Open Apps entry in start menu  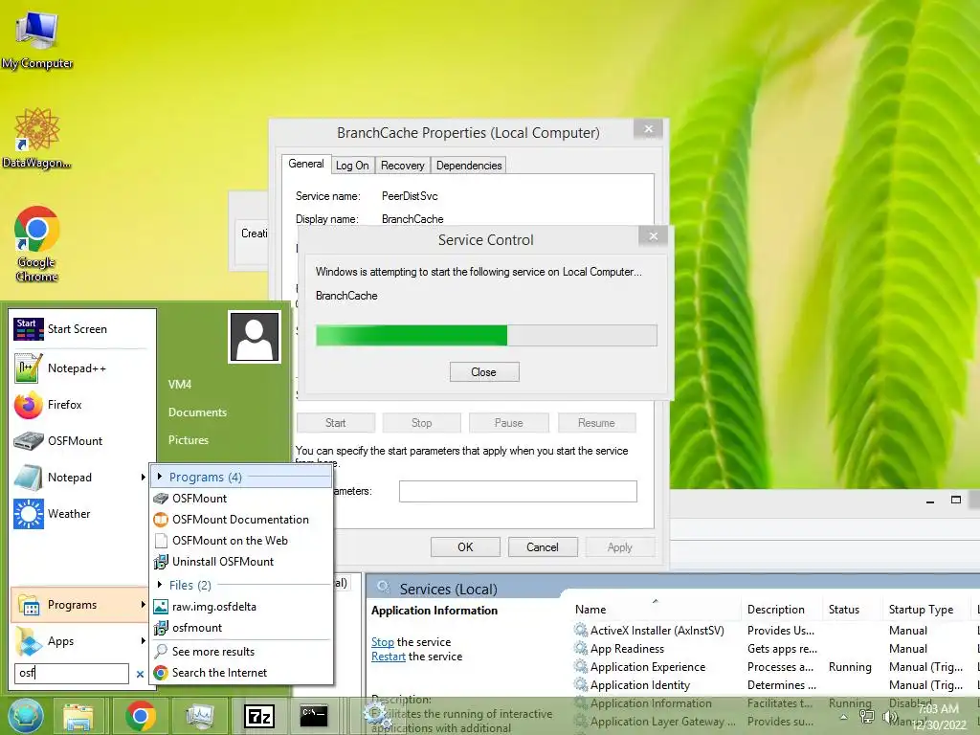[x=78, y=640]
